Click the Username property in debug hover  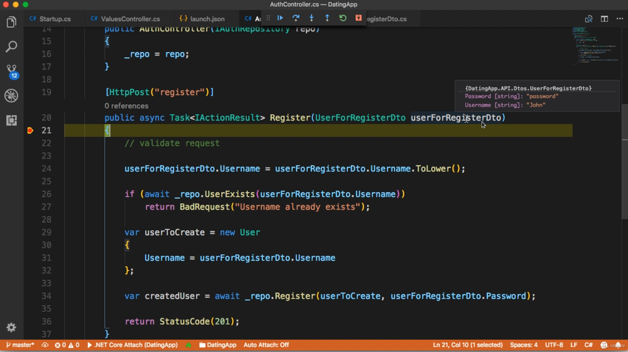pyautogui.click(x=505, y=105)
